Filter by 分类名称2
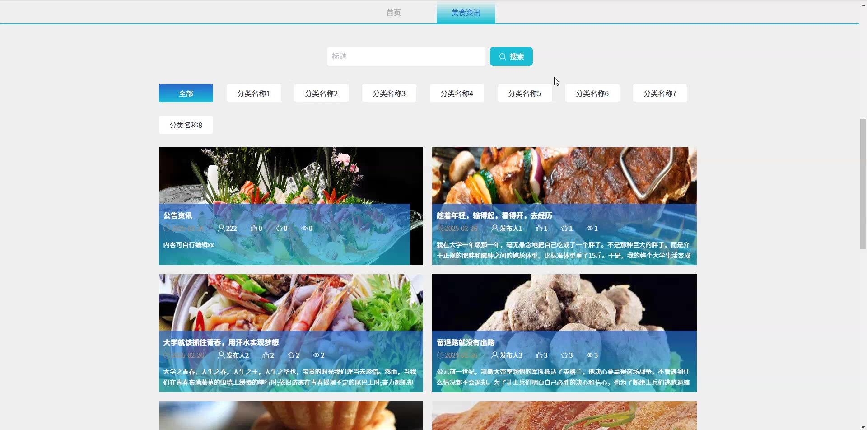Viewport: 867px width, 430px height. click(322, 93)
